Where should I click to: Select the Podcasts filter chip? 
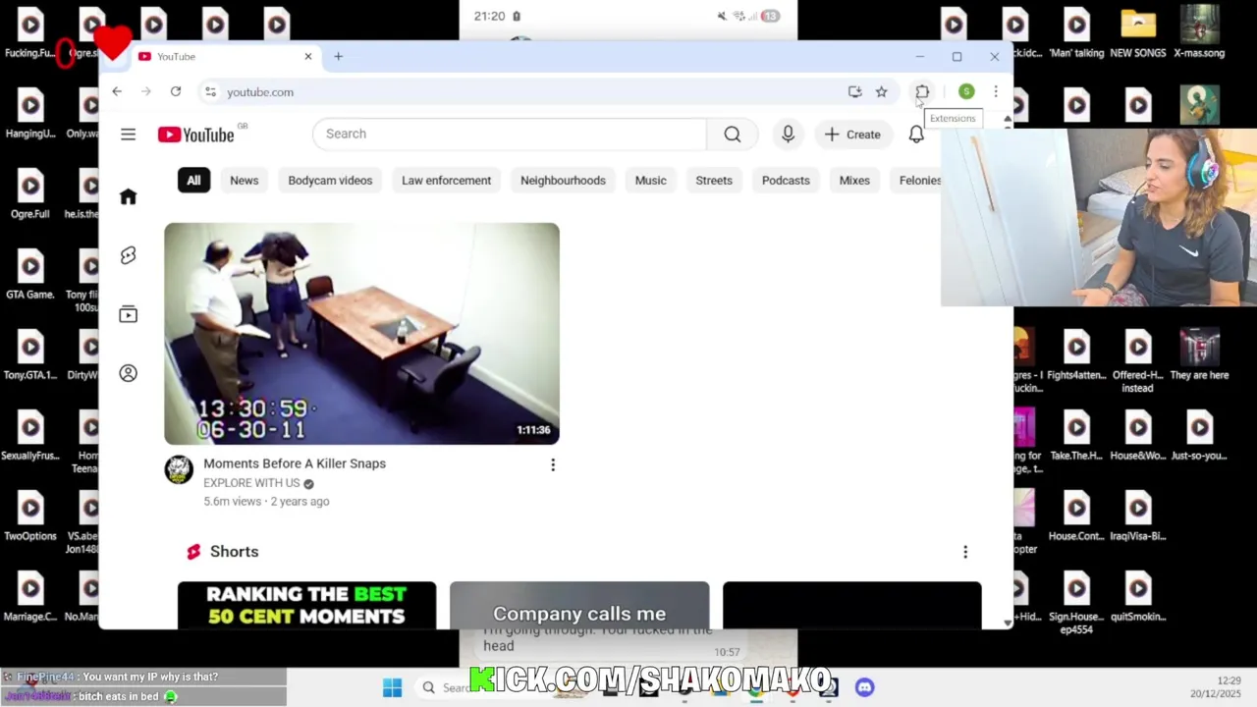(x=786, y=181)
